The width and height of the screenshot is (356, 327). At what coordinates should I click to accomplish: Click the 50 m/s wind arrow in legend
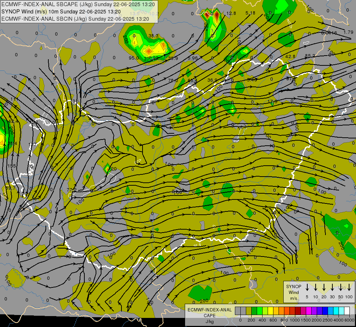[x=341, y=287]
